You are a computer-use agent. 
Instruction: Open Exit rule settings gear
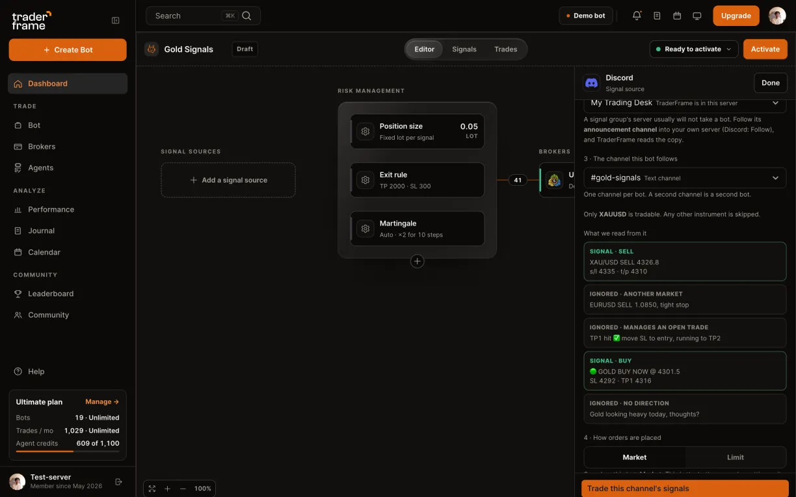click(365, 180)
